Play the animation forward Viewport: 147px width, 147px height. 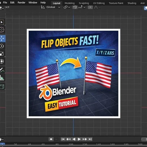click(x=79, y=139)
